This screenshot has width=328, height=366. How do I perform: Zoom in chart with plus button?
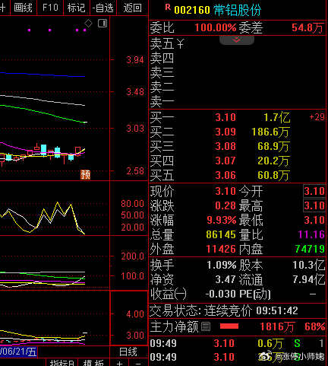pyautogui.click(x=119, y=363)
